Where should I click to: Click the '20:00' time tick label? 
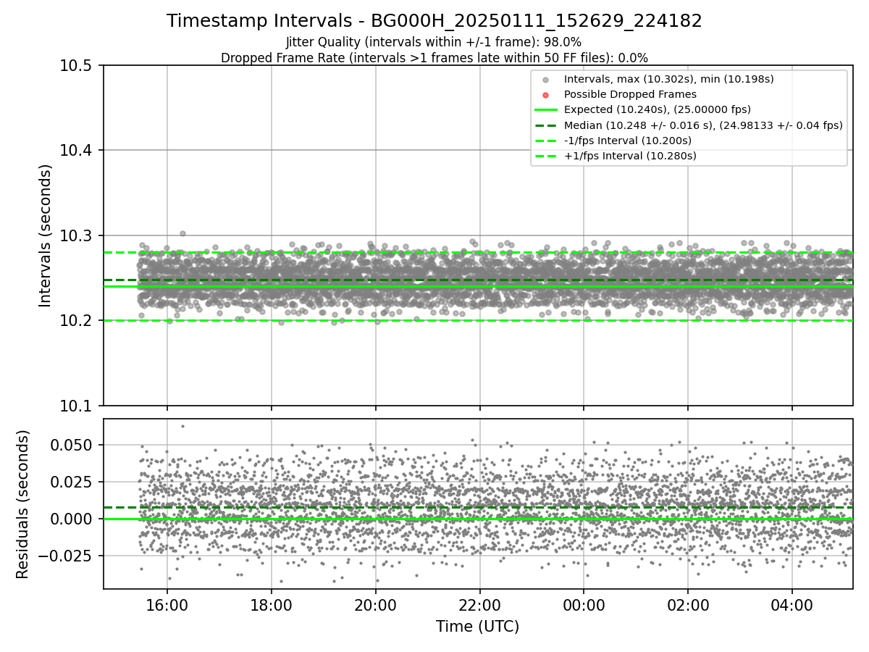click(375, 604)
